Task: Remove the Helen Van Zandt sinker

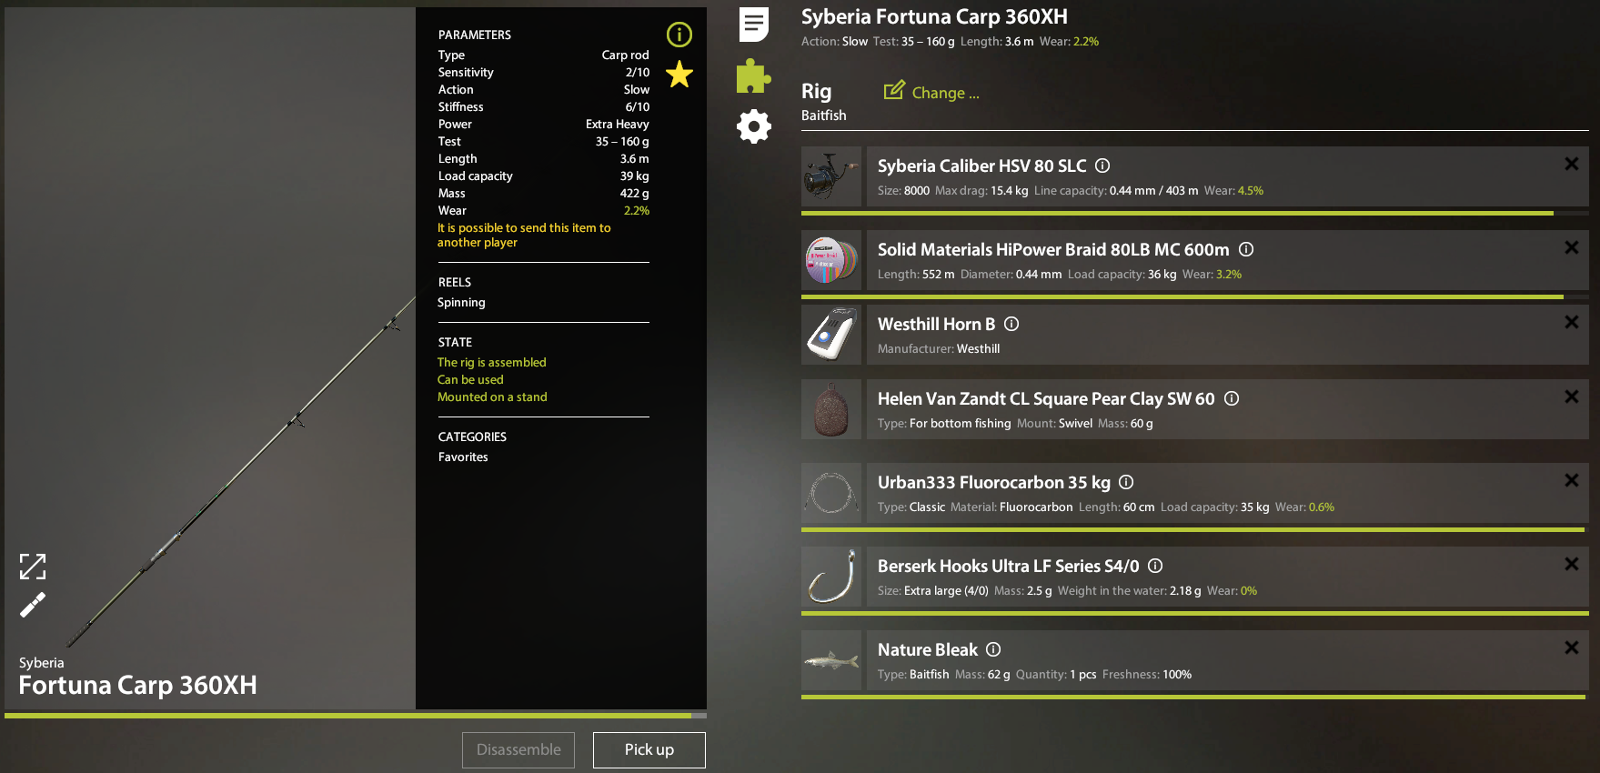Action: 1571,397
